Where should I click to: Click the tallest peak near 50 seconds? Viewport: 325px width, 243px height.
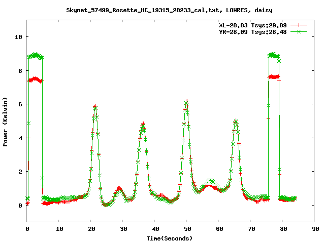[186, 102]
